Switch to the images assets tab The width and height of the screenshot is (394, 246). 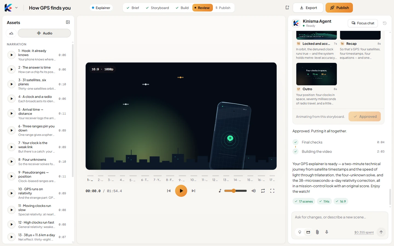11,33
